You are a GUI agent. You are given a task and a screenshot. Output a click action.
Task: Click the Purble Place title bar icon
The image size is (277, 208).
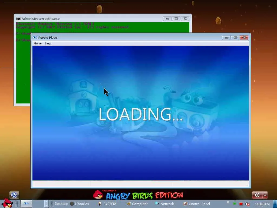point(35,37)
